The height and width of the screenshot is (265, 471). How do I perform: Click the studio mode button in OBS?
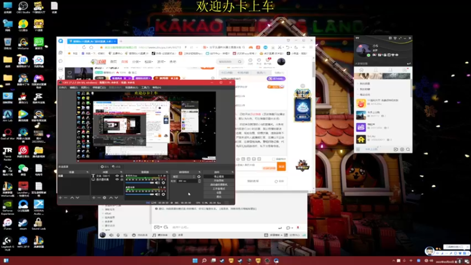pos(218,188)
